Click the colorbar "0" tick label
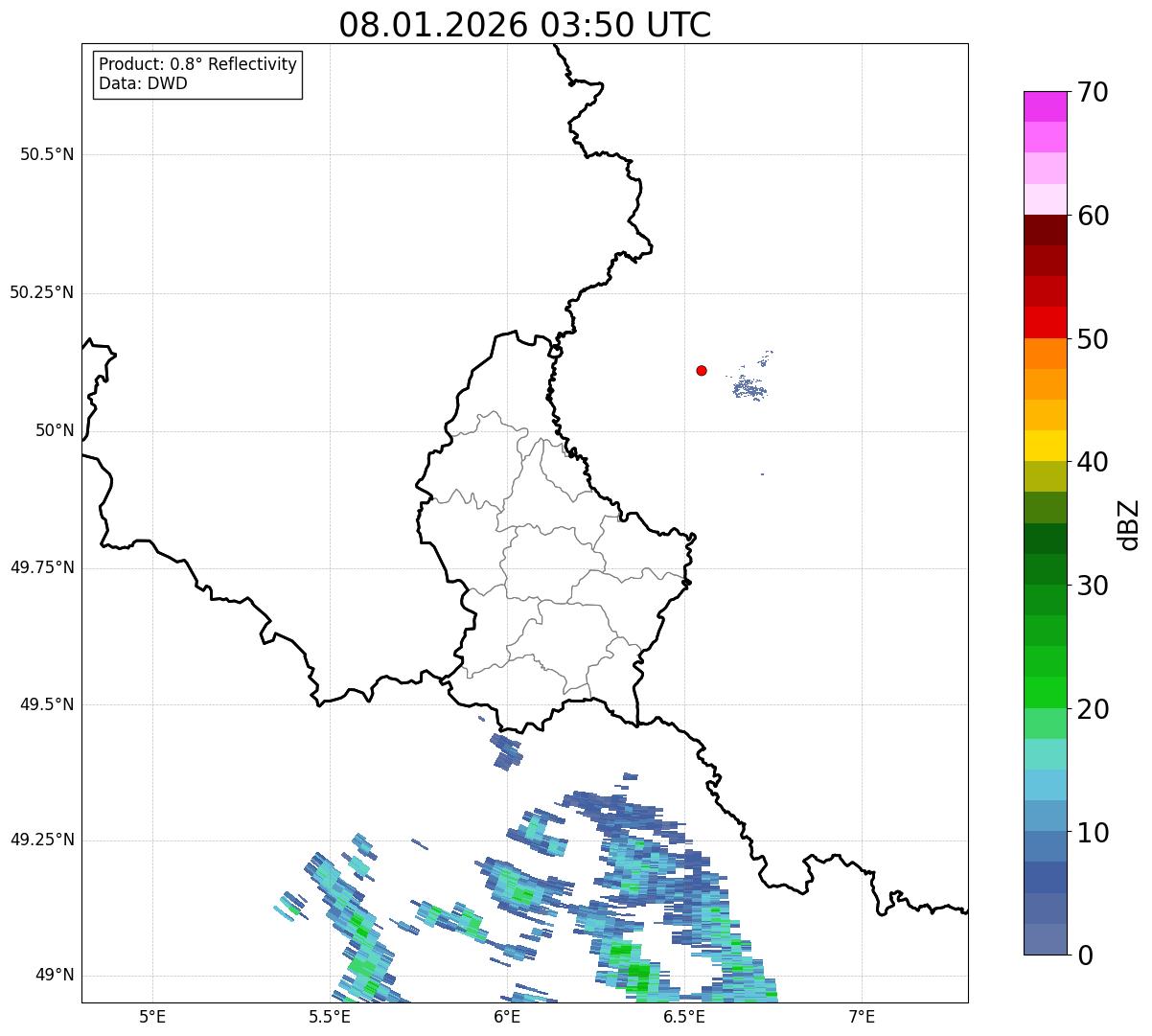Viewport: 1152px width, 1036px height. (x=1085, y=955)
